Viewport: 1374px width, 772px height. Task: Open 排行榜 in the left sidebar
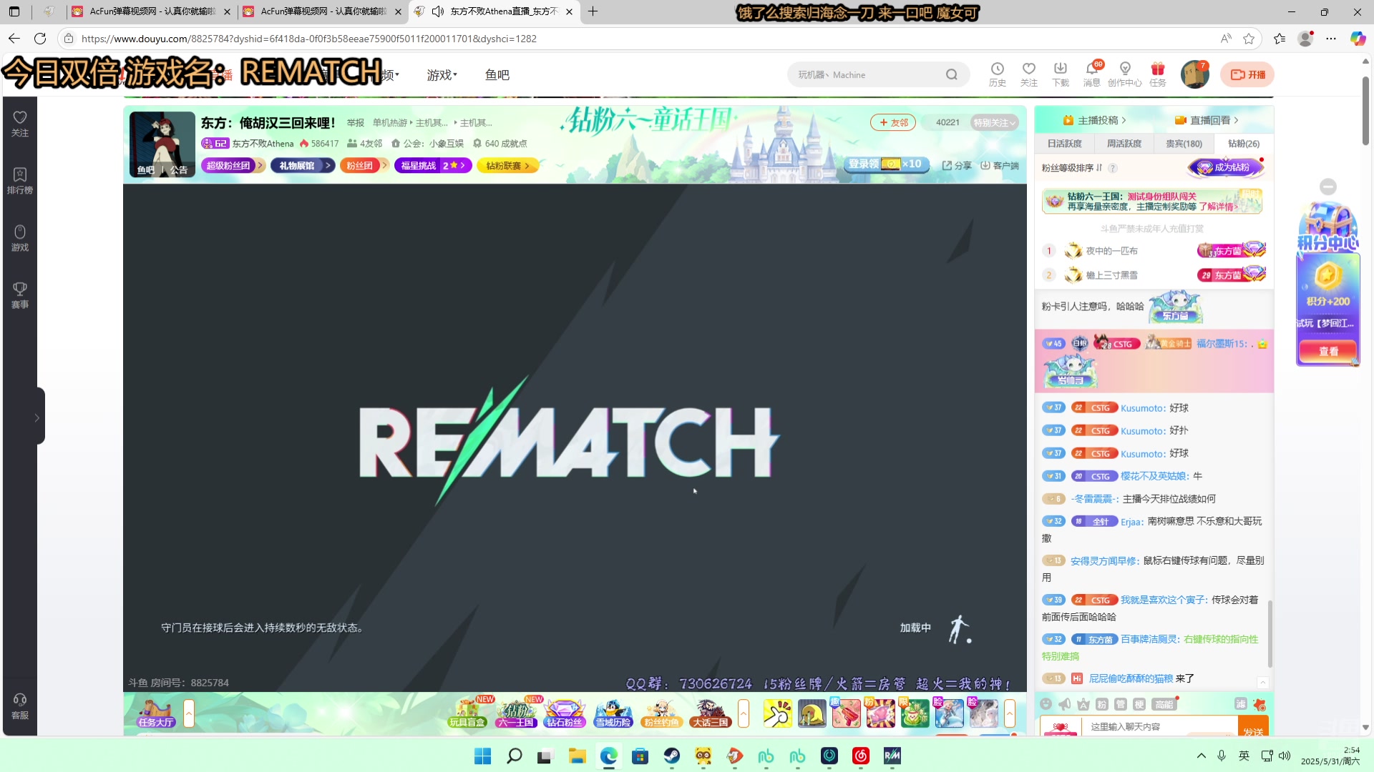[20, 181]
